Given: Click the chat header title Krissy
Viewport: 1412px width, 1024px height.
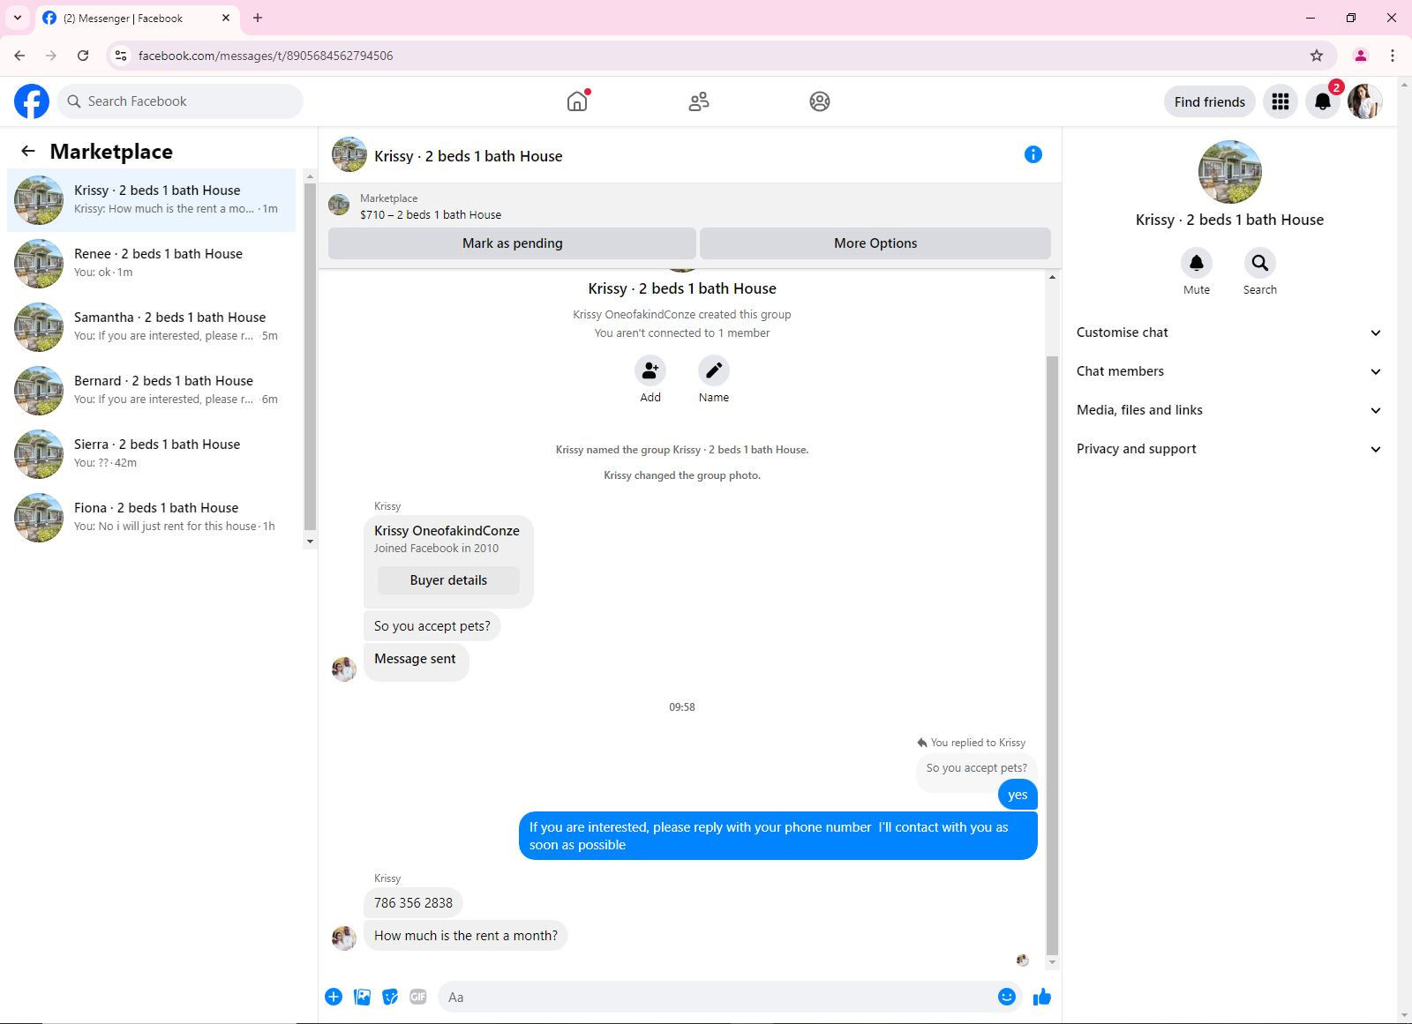Looking at the screenshot, I should [x=468, y=156].
